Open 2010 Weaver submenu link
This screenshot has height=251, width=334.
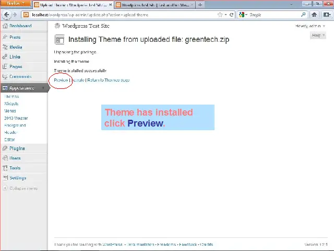click(x=16, y=118)
